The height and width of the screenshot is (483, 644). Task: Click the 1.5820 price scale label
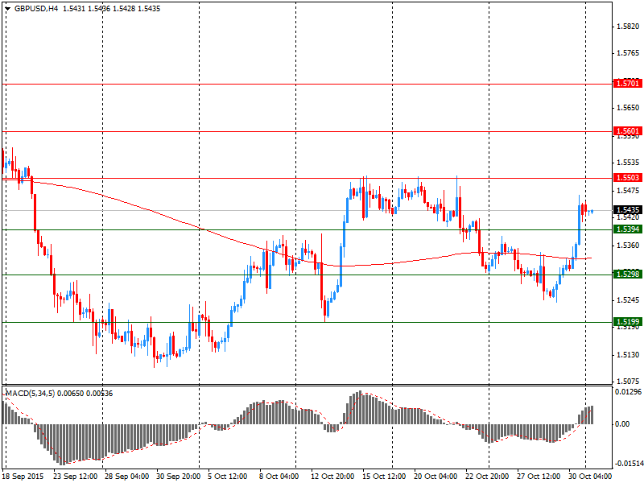(629, 27)
